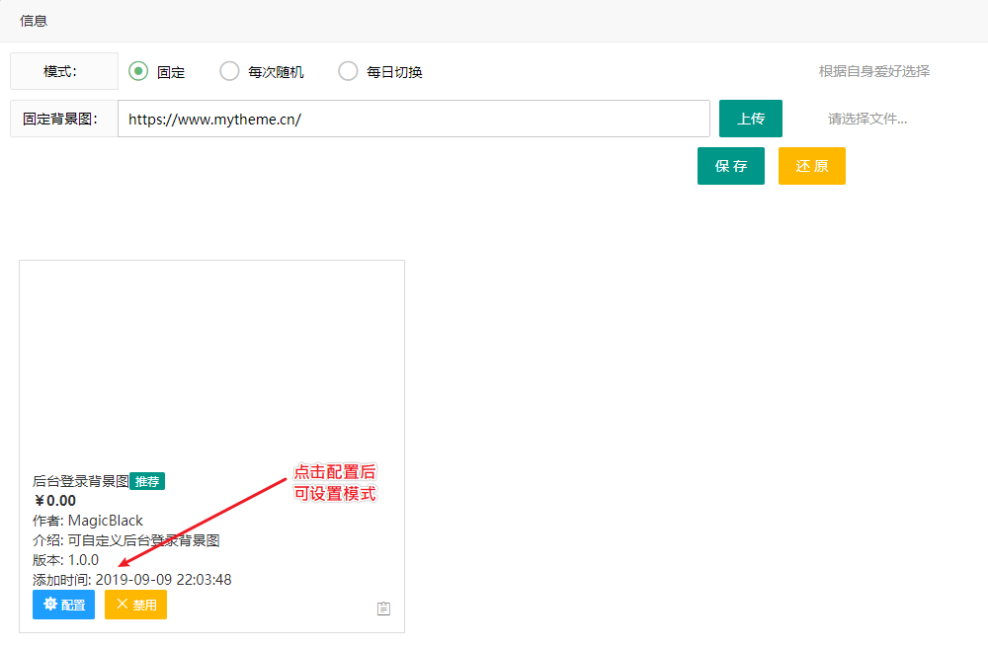Screen dimensions: 988x650
Task: Choose the 每日切换 radio option
Action: [348, 71]
